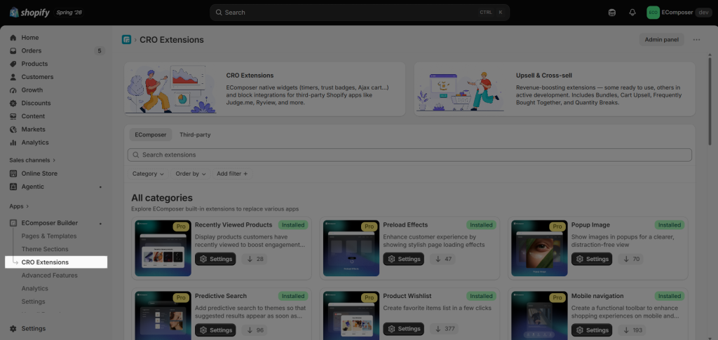The width and height of the screenshot is (718, 340).
Task: Click the Shopify logo
Action: point(29,13)
